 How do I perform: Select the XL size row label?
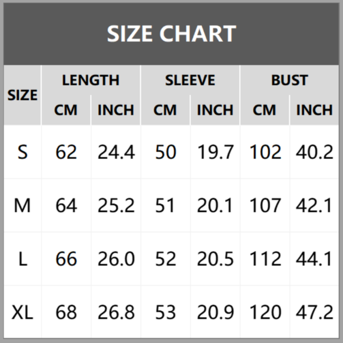(22, 313)
